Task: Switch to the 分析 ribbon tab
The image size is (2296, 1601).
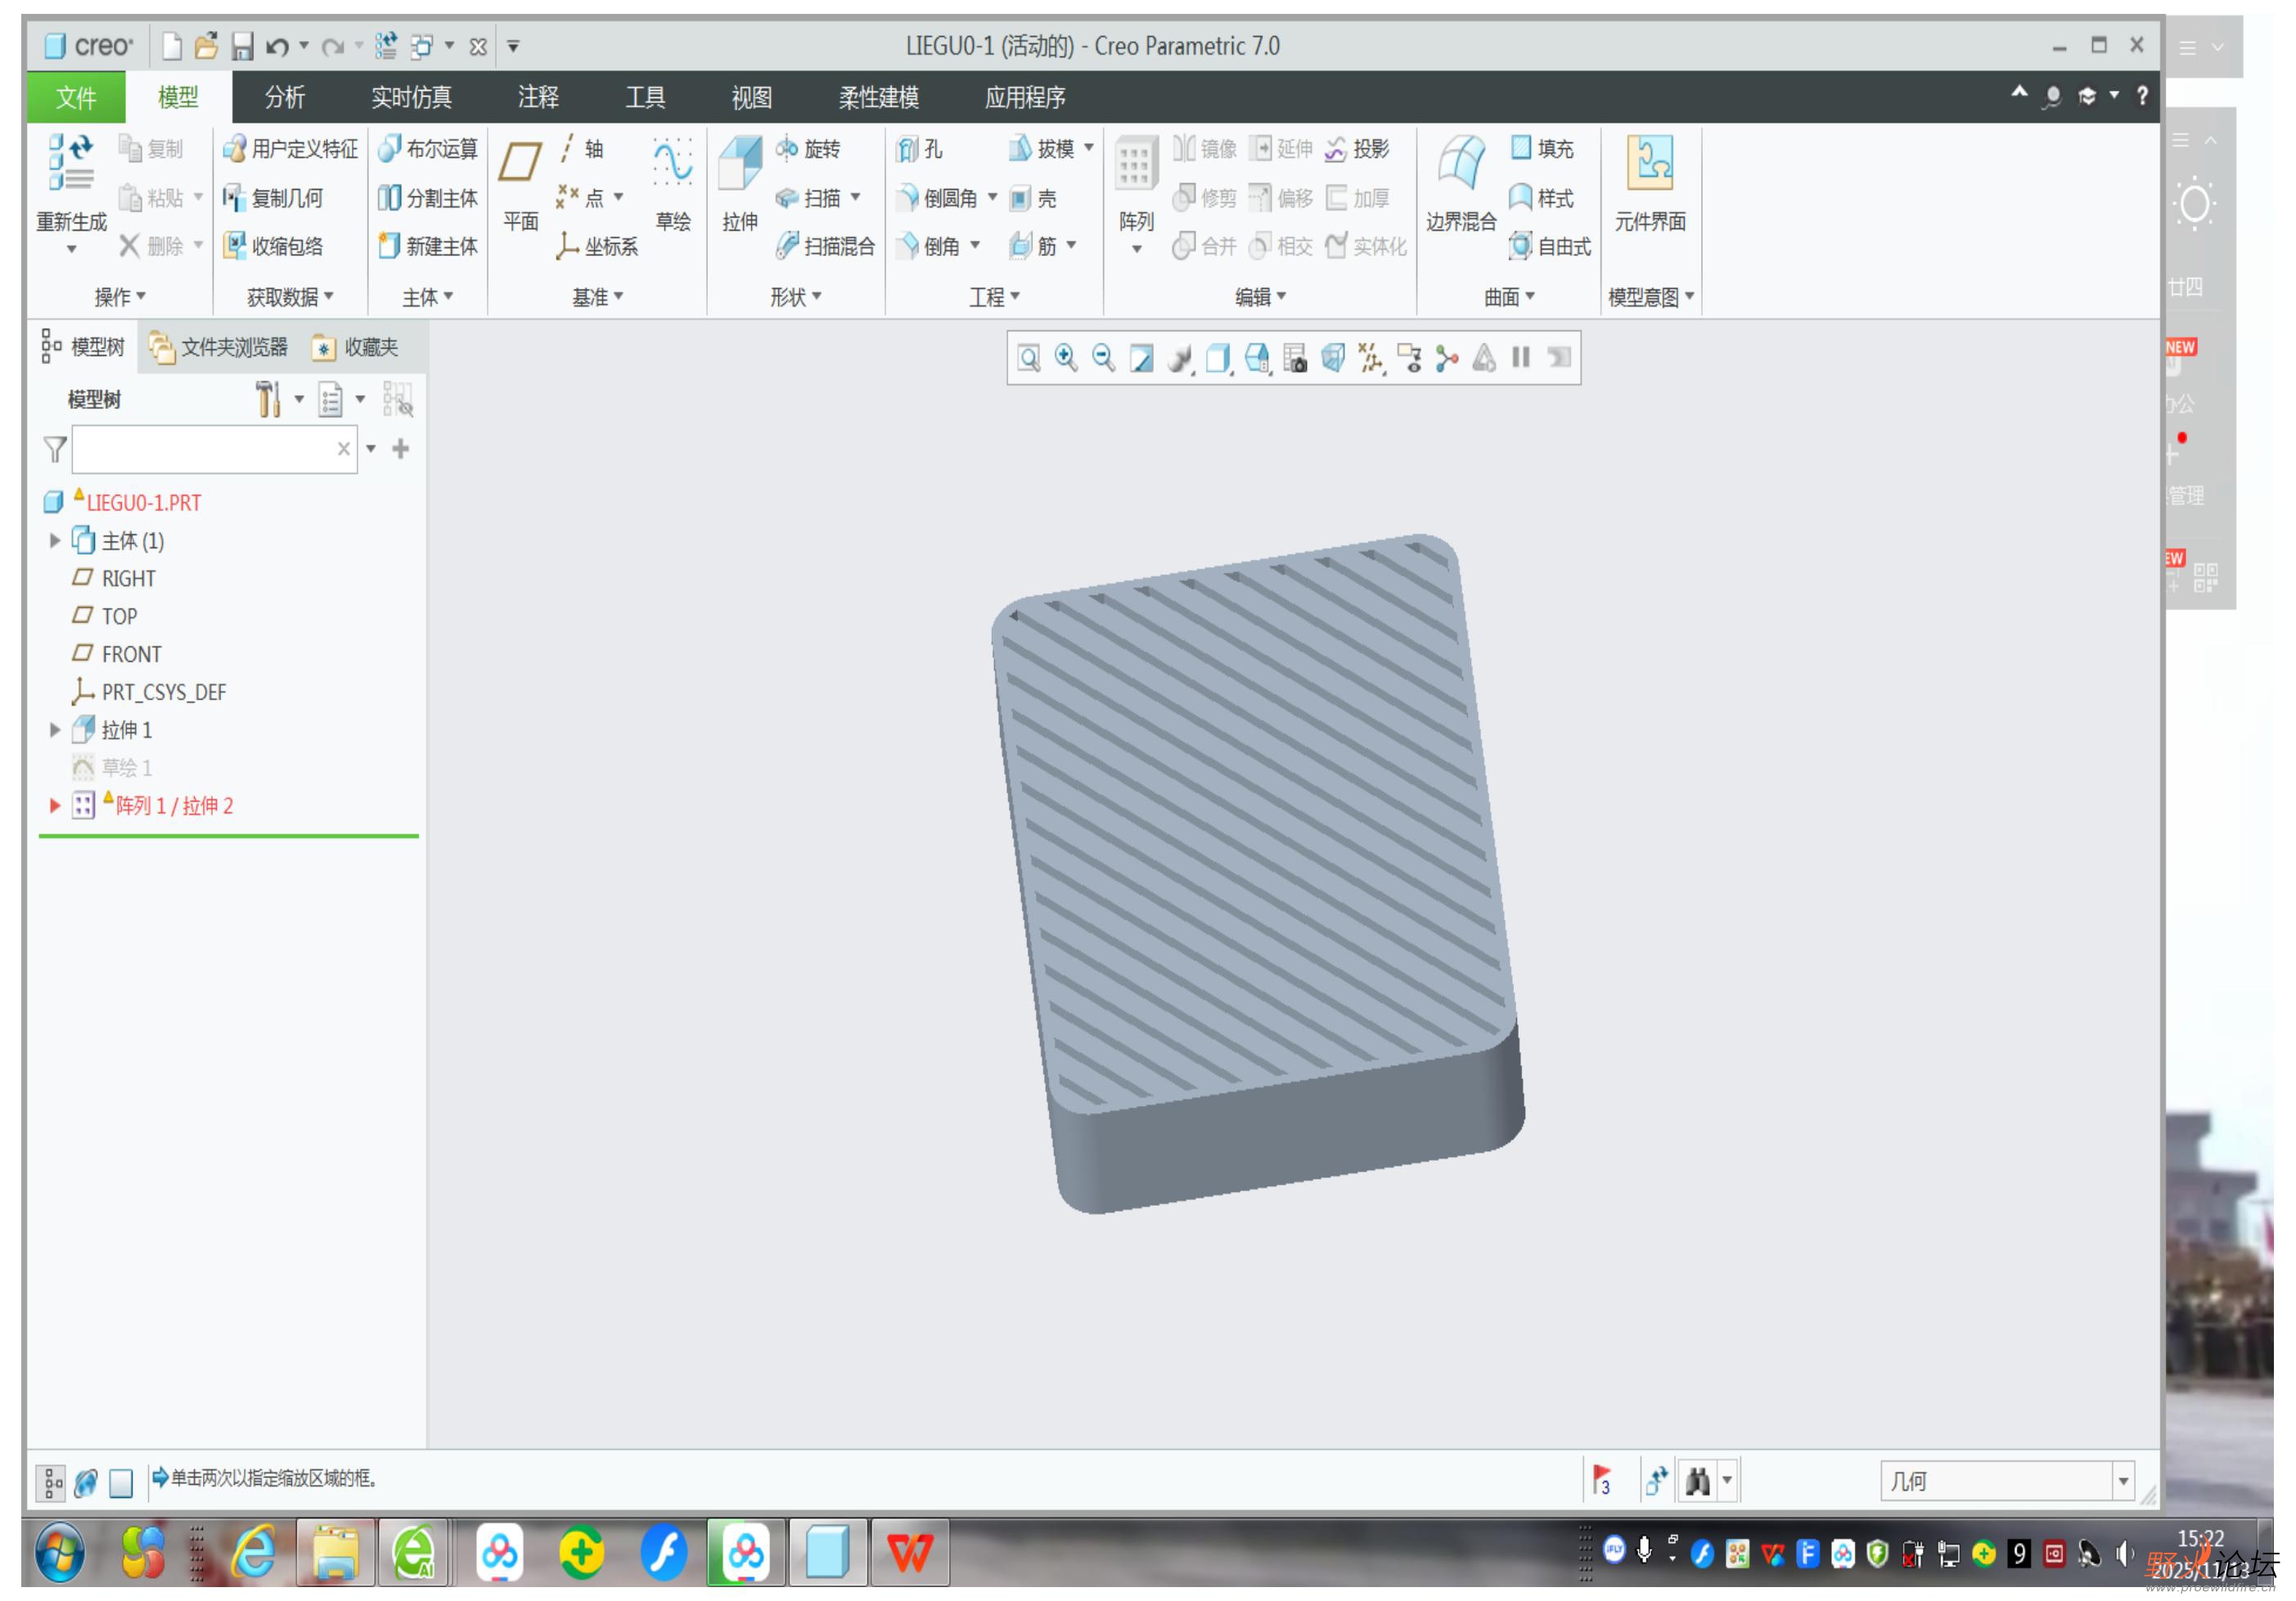Action: click(x=284, y=97)
